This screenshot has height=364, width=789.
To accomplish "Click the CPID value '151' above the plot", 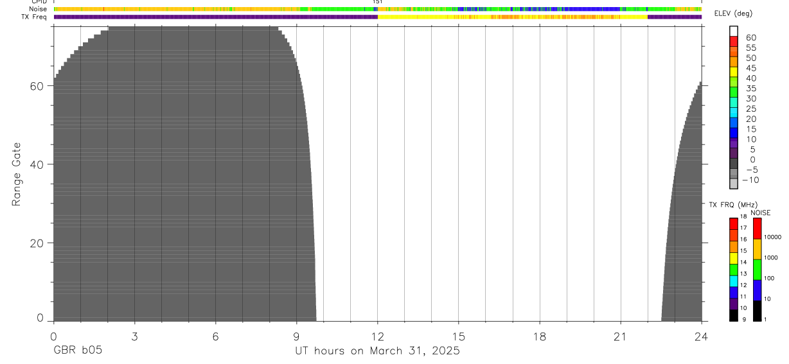I will point(378,2).
